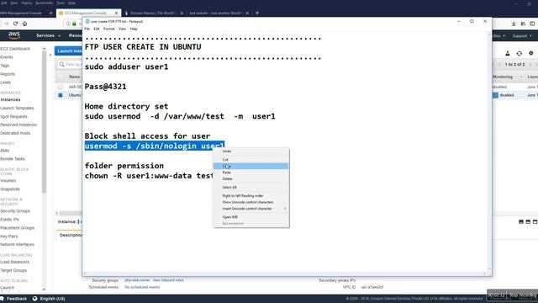Click the Launch Instance button
This screenshot has width=538, height=303.
(x=69, y=51)
